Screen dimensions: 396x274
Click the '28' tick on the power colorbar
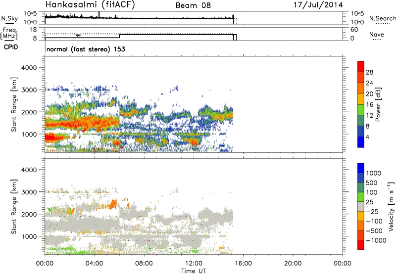point(369,72)
